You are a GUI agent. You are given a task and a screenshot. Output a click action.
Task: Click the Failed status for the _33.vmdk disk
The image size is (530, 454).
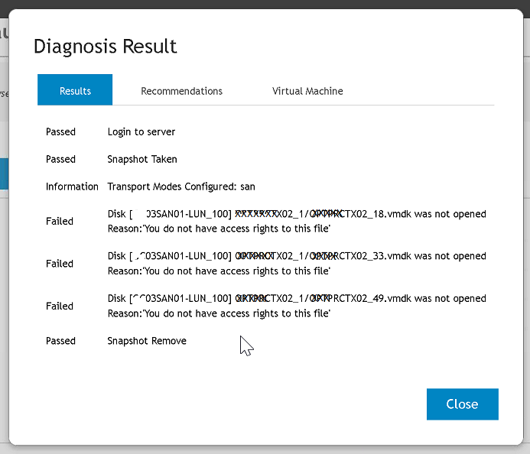point(60,264)
